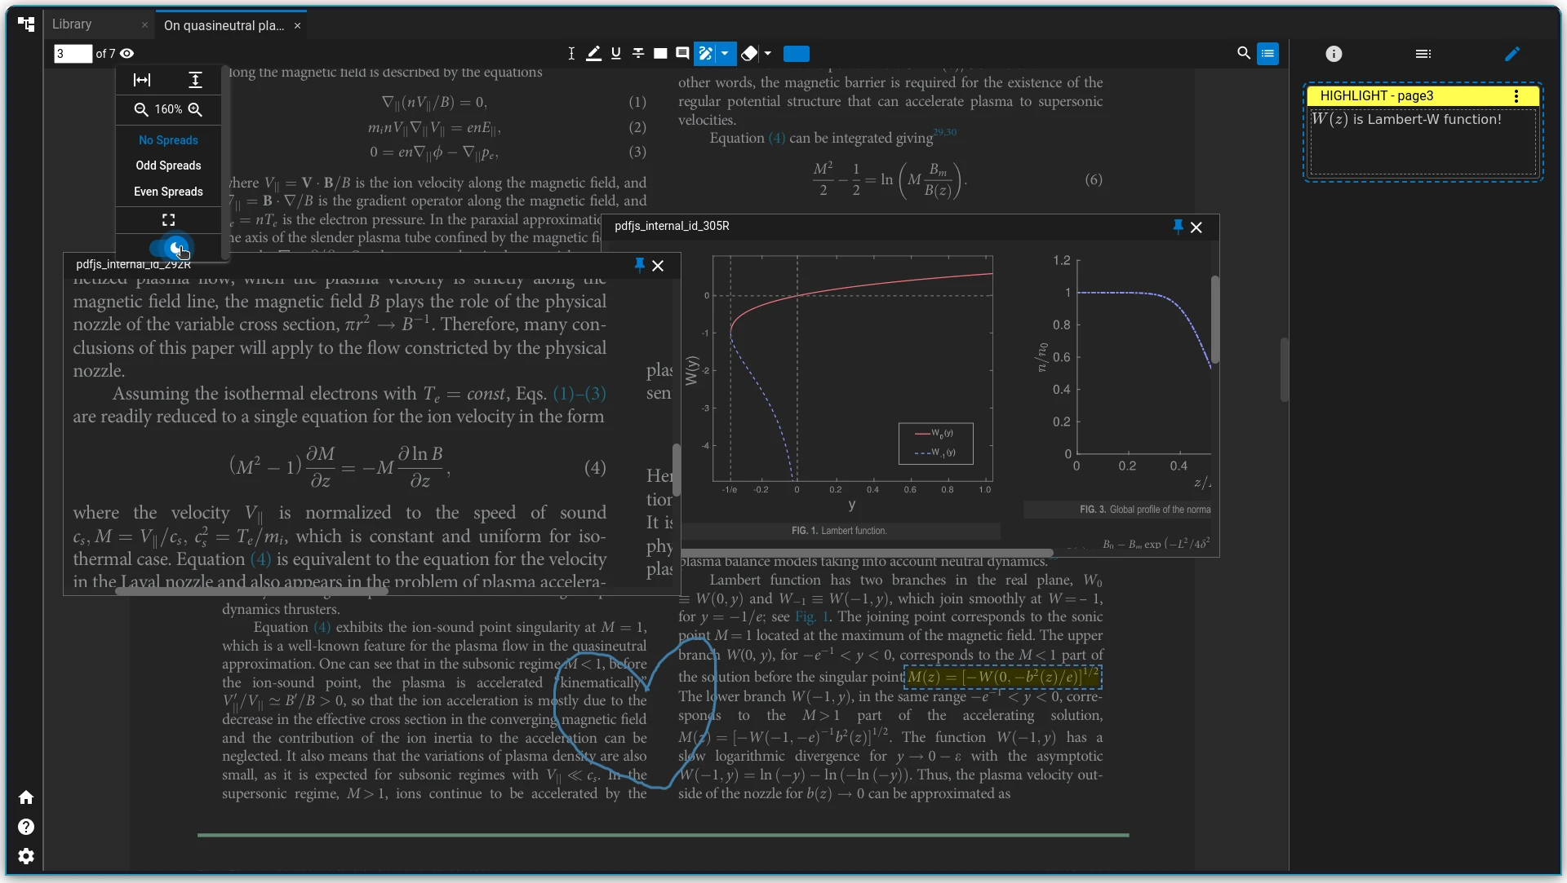Screen dimensions: 1567x883
Task: Expand the freehand pen options arrow
Action: [x=725, y=54]
